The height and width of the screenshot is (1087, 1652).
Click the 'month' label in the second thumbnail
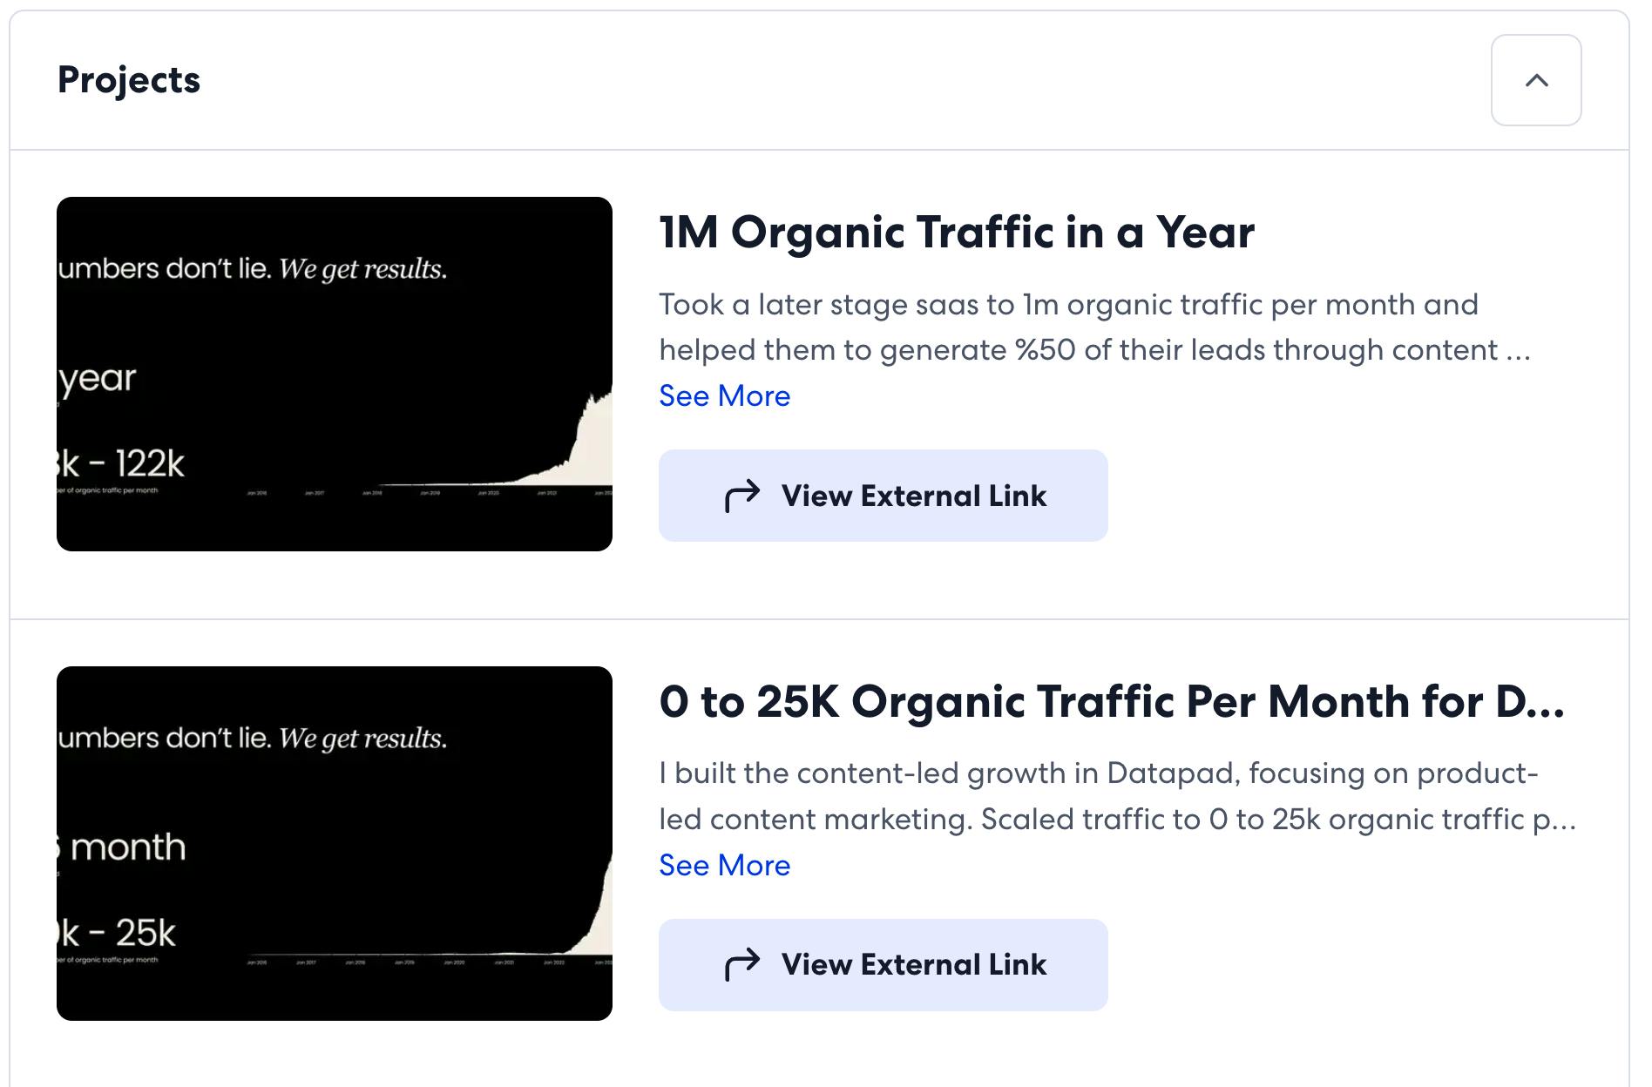coord(128,847)
